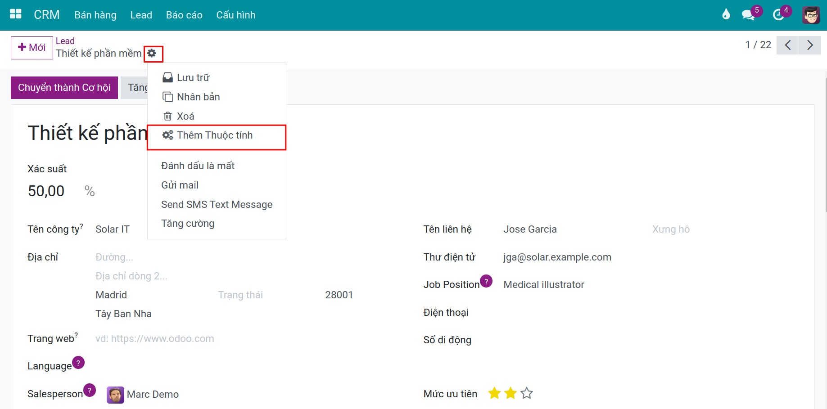Open the Bán hàng top menu
The width and height of the screenshot is (827, 409).
coord(95,15)
